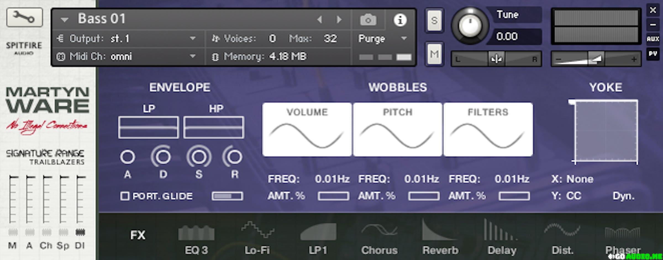
Task: Open Phaser effect
Action: point(623,241)
